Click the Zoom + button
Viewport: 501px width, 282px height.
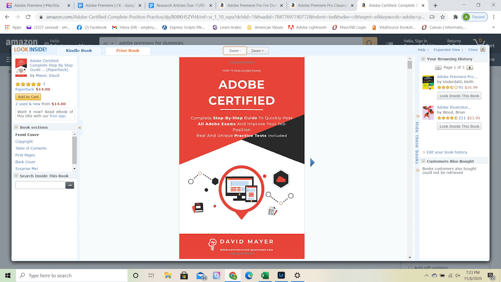point(258,51)
